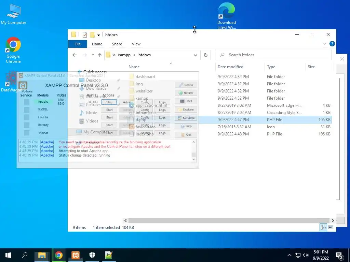Open the notification center icon in the tray
The height and width of the screenshot is (262, 350).
(339, 255)
